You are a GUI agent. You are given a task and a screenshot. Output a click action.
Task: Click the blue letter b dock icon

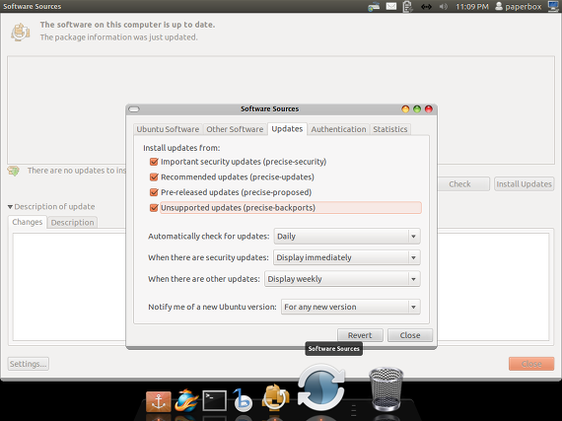243,399
